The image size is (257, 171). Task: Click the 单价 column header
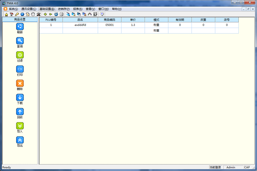click(x=133, y=20)
